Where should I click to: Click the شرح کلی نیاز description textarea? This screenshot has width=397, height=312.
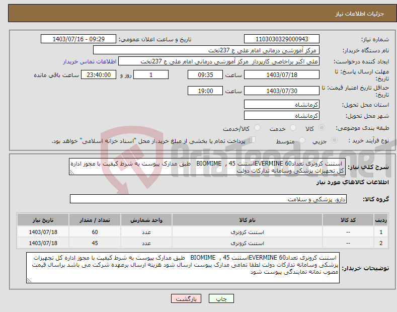pos(207,167)
